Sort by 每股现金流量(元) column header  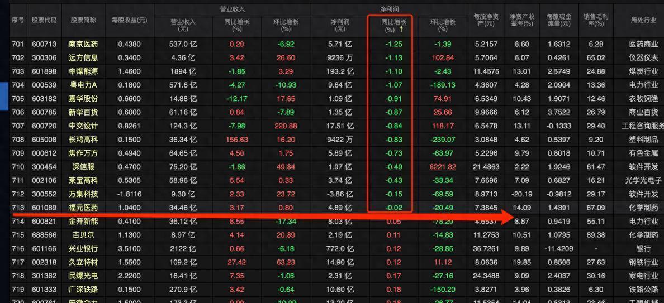point(558,20)
